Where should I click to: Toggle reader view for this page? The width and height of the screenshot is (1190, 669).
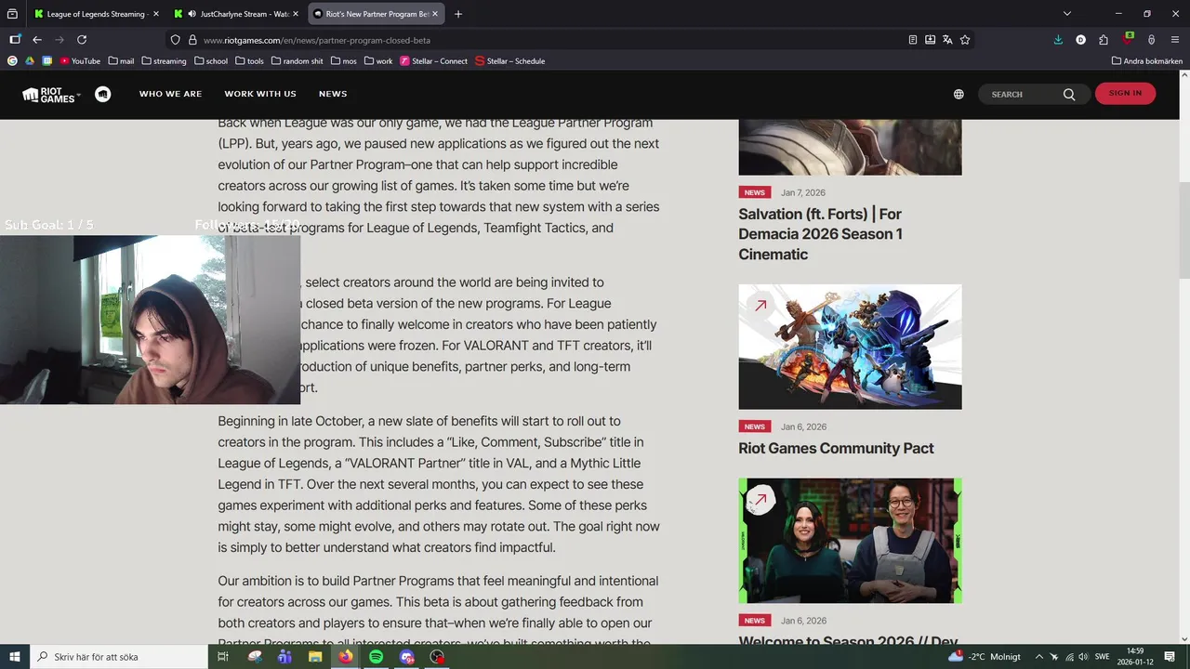click(912, 40)
